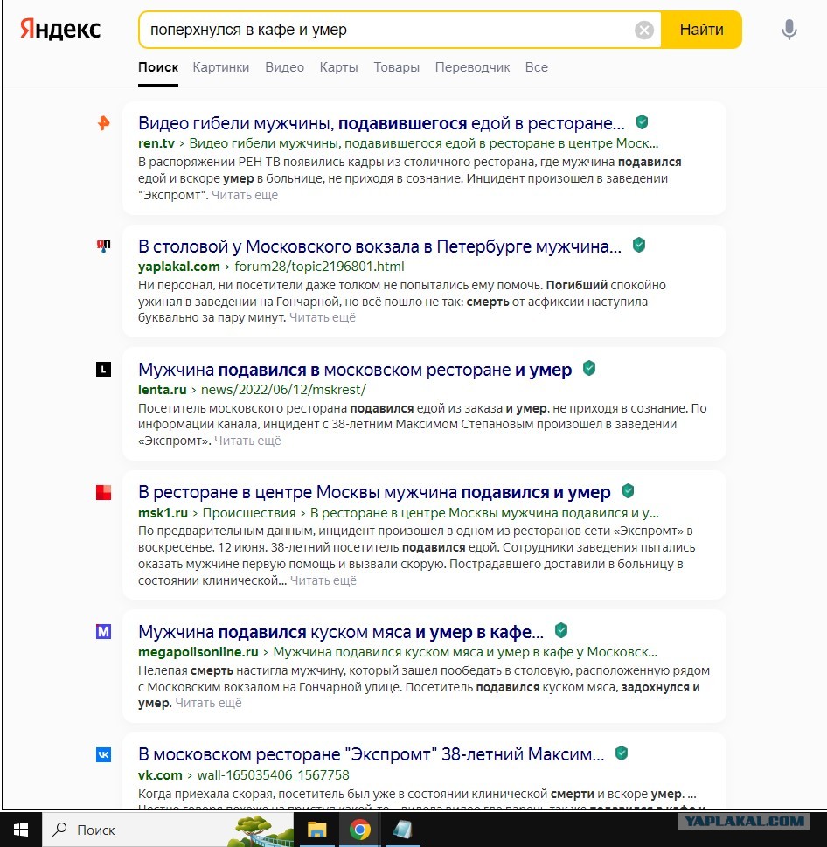Image resolution: width=827 pixels, height=847 pixels.
Task: Click 'Читать ещё' in the megapolisonline snippet
Action: point(209,704)
